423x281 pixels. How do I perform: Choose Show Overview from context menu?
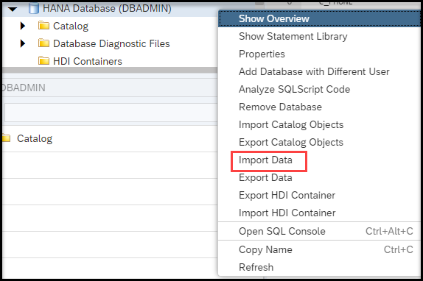(x=319, y=18)
